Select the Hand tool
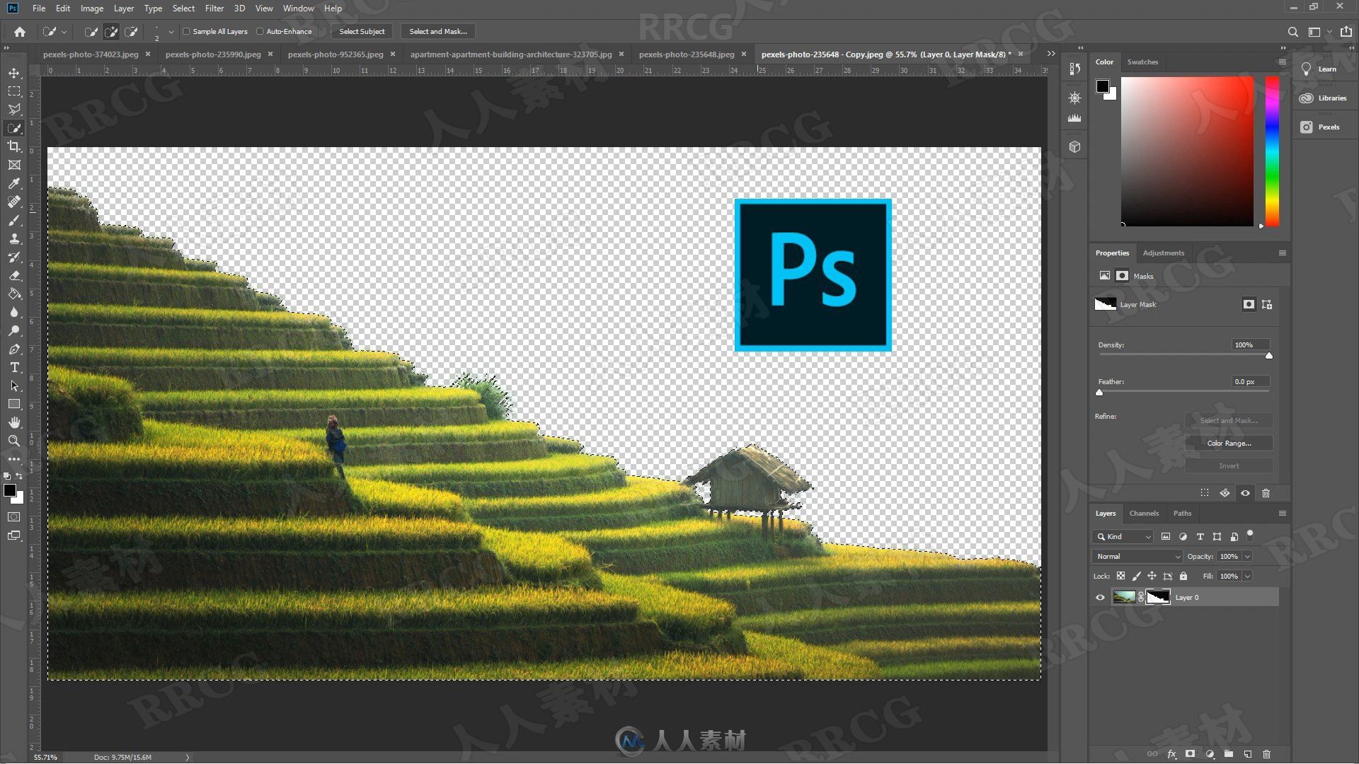This screenshot has height=764, width=1359. tap(14, 422)
